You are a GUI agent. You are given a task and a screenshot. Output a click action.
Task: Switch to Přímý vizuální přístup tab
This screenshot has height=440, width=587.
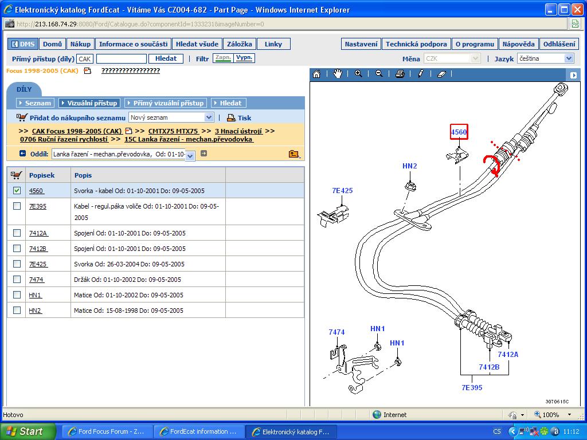coord(165,103)
